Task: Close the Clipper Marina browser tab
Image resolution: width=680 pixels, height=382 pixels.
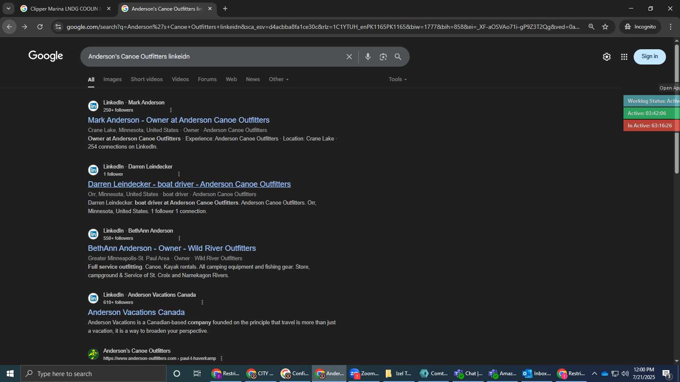Action: [109, 8]
